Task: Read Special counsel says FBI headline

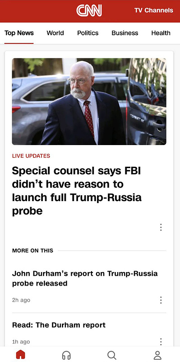Action: click(77, 191)
